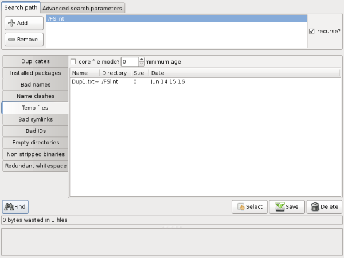344x258 pixels.
Task: Open the Duplicates tab
Action: [x=36, y=61]
